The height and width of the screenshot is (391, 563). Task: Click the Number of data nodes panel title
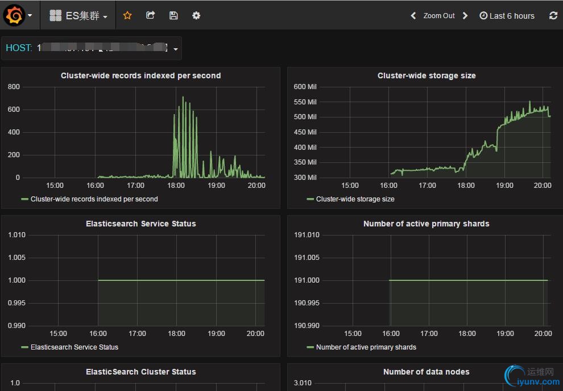point(426,372)
